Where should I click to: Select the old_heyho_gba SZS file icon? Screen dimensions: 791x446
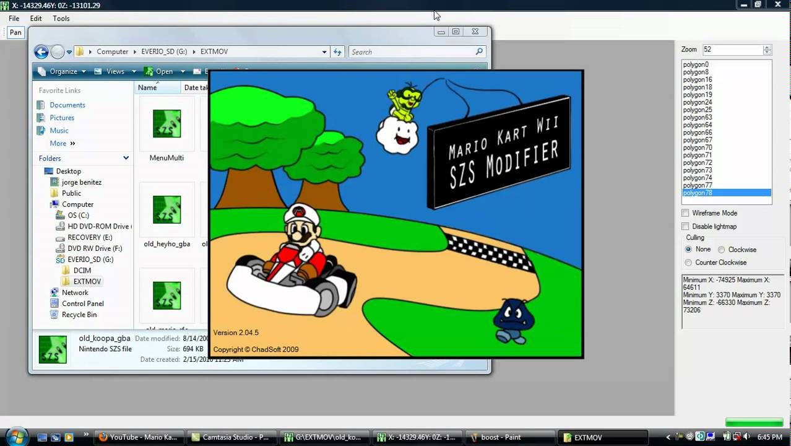166,210
